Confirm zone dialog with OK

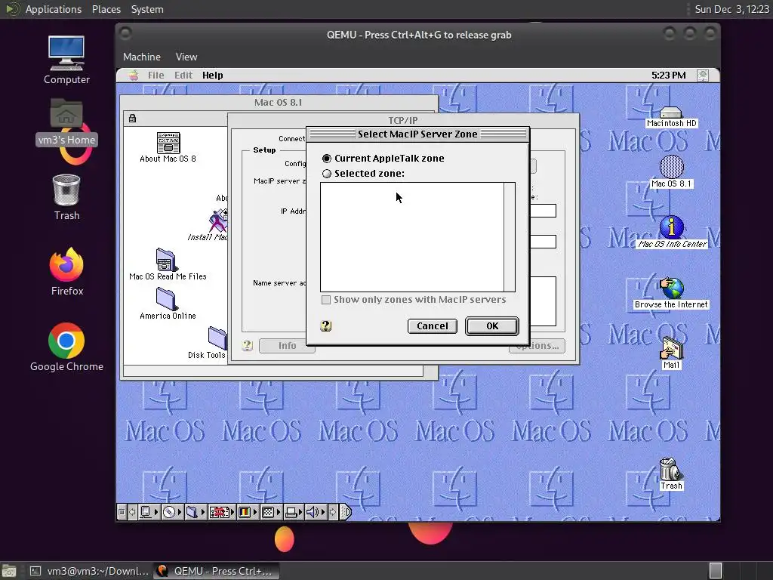pyautogui.click(x=492, y=326)
